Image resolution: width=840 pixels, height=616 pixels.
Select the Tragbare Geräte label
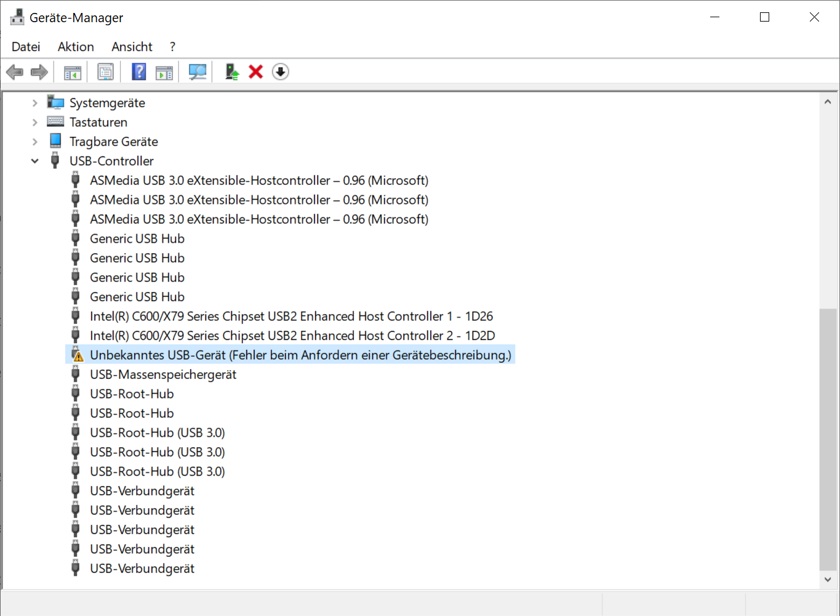[114, 142]
